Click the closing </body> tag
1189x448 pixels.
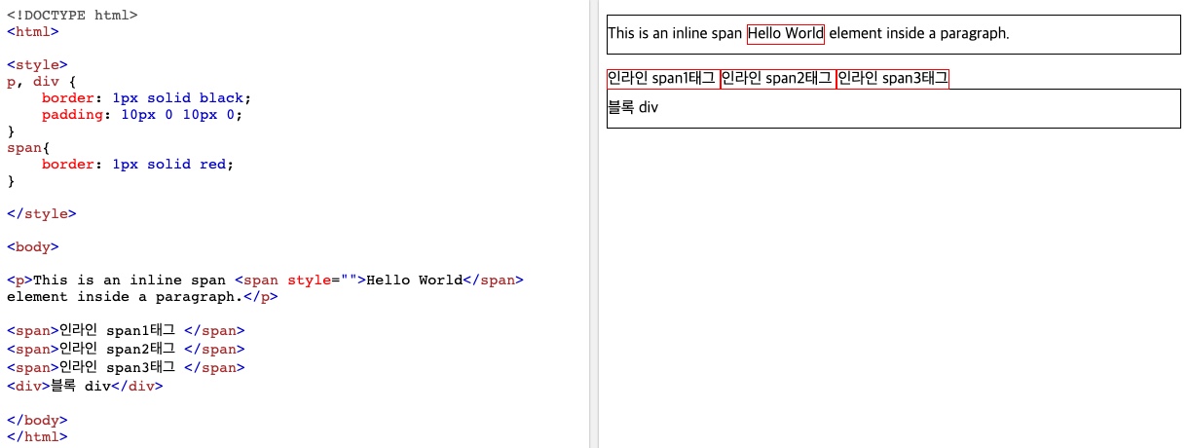coord(37,421)
